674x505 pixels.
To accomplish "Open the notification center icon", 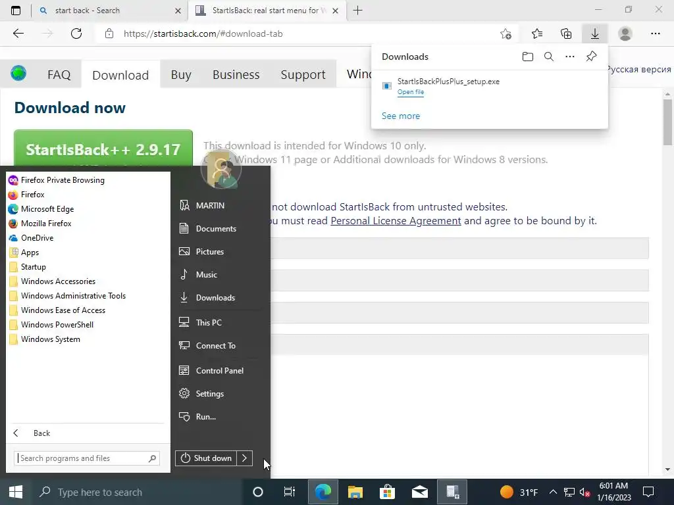I will 648,492.
